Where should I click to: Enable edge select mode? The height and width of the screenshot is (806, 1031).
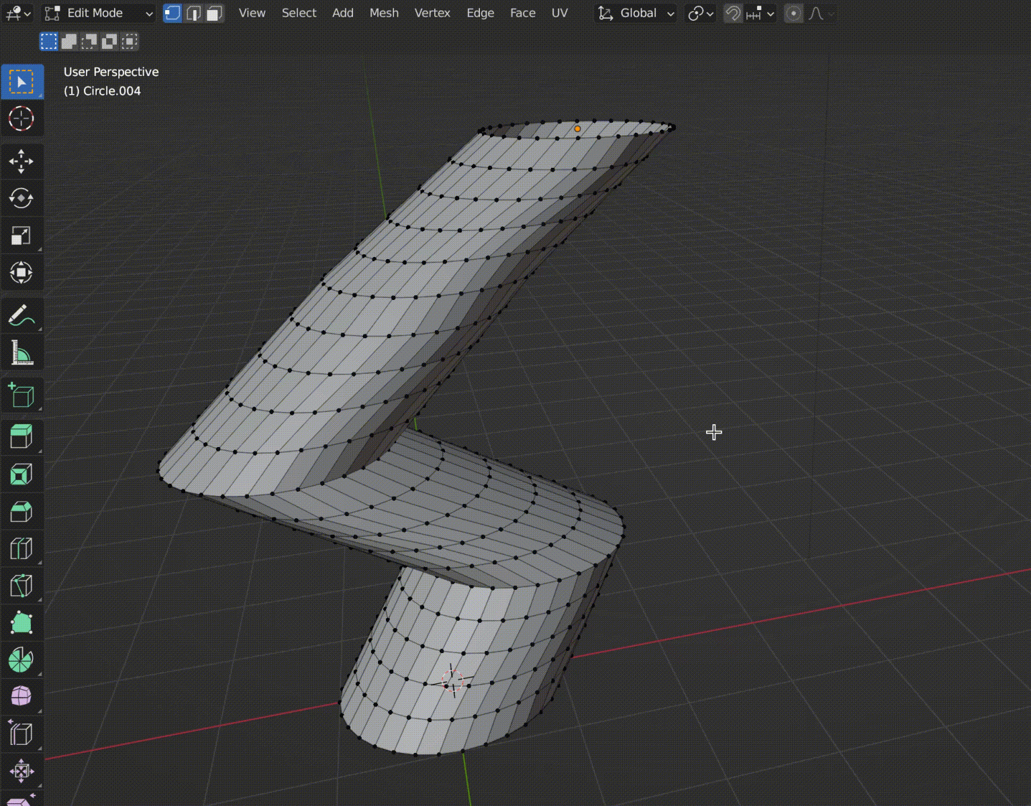[x=193, y=13]
